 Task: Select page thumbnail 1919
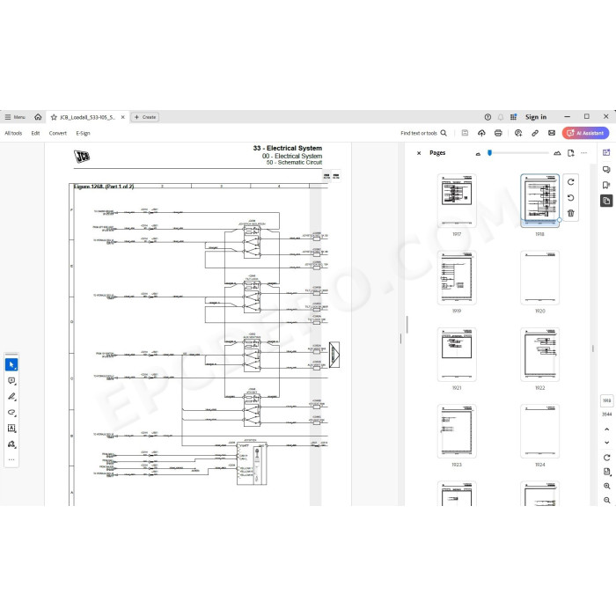pos(457,278)
